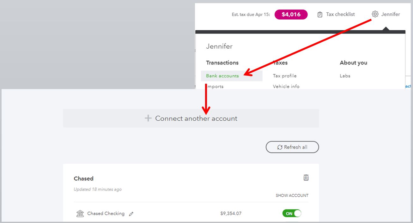This screenshot has width=413, height=223.
Task: Click the bank building icon for Chased Checking
Action: (x=80, y=214)
